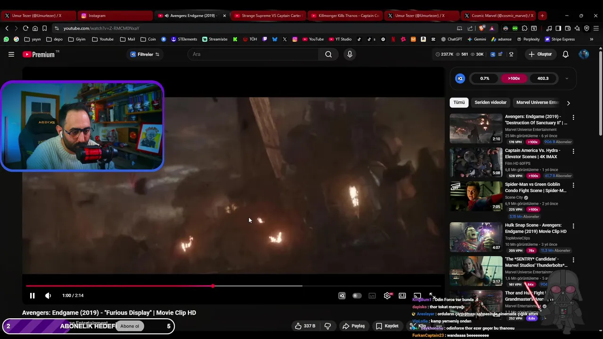
Task: Open options for Spider-Man vs Green Goblin video
Action: point(573,186)
